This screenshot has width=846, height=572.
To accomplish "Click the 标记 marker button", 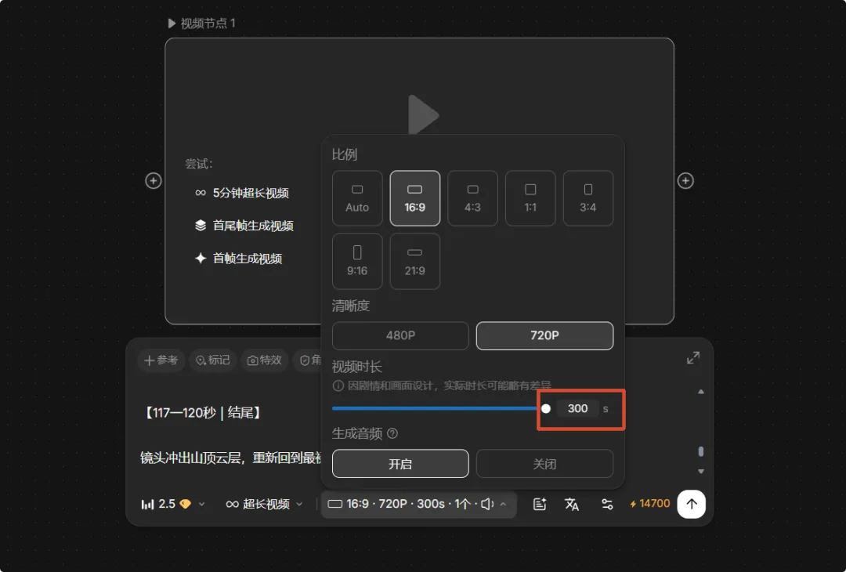I will point(212,360).
